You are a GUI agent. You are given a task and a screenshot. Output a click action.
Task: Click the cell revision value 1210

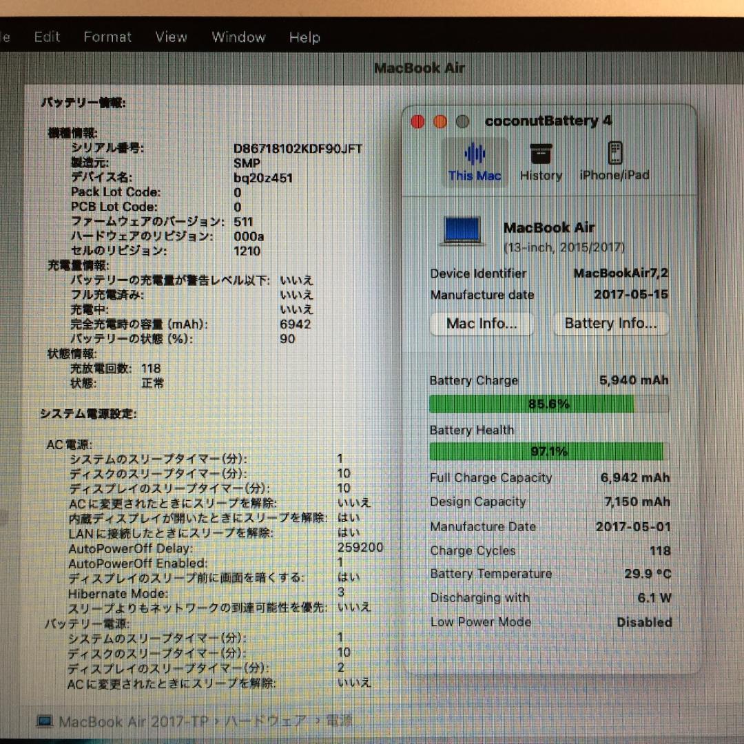pyautogui.click(x=247, y=251)
